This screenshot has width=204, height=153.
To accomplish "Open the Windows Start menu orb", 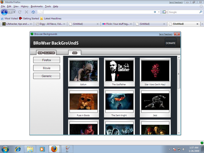I will (x=5, y=149).
